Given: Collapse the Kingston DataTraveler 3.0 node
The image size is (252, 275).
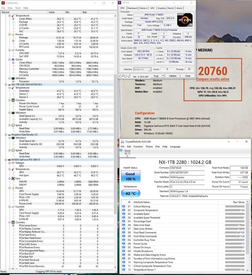Looking at the screenshot, I should 6,135.
